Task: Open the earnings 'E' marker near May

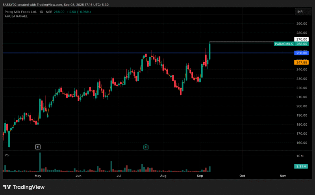Action: (x=38, y=147)
